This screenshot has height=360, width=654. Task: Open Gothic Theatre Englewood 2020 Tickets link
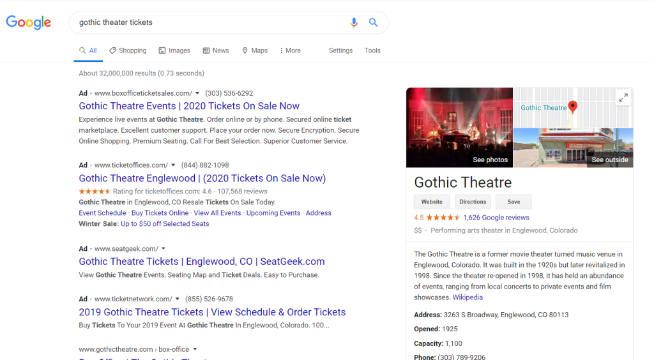(202, 178)
